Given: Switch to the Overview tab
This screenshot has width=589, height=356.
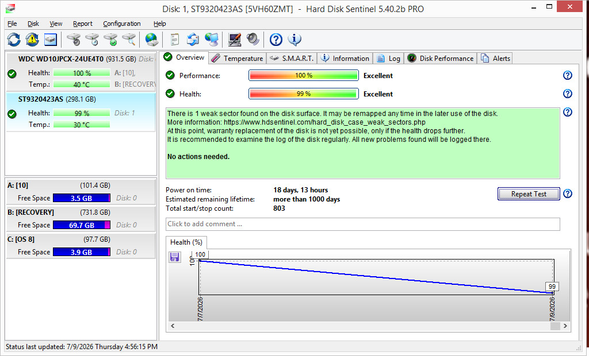Looking at the screenshot, I should 185,57.
